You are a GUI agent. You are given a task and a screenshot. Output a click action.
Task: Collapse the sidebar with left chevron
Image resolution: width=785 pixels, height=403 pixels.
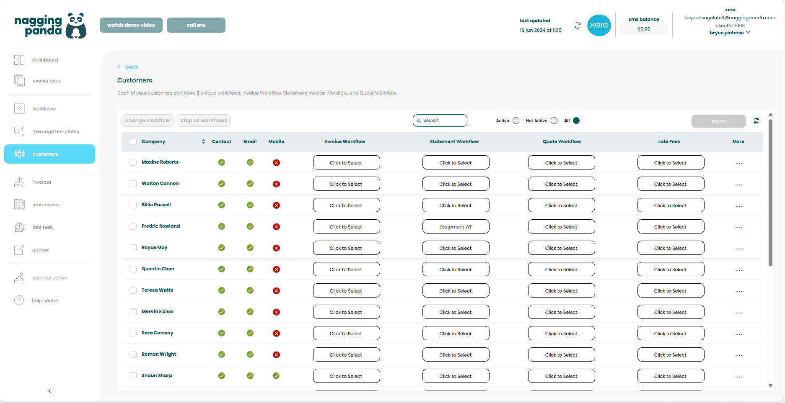[x=49, y=390]
